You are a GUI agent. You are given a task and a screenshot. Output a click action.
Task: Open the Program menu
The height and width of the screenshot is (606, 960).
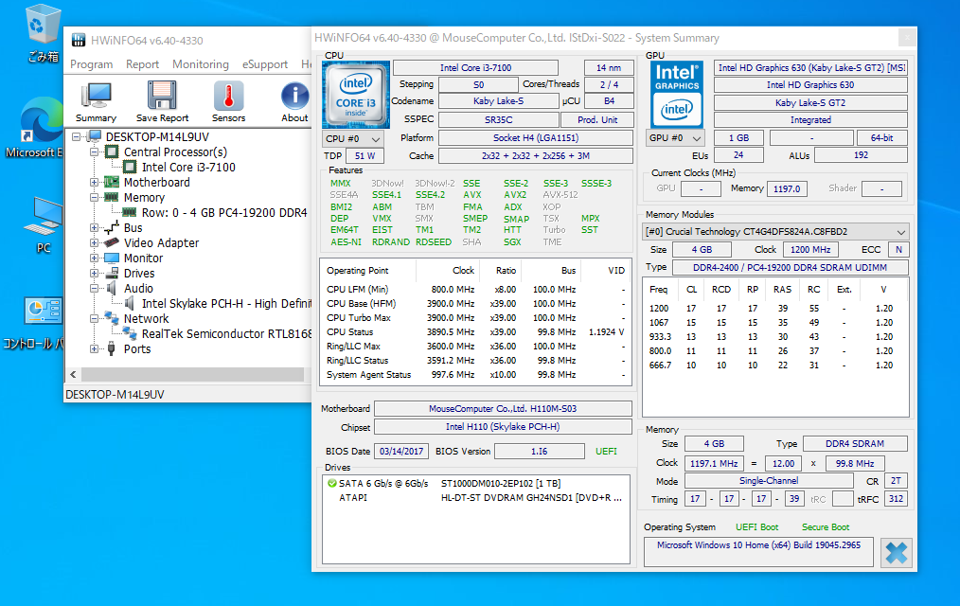pyautogui.click(x=92, y=64)
